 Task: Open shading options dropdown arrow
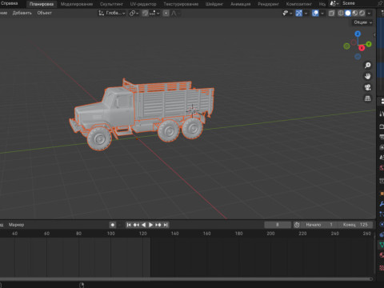(x=369, y=13)
